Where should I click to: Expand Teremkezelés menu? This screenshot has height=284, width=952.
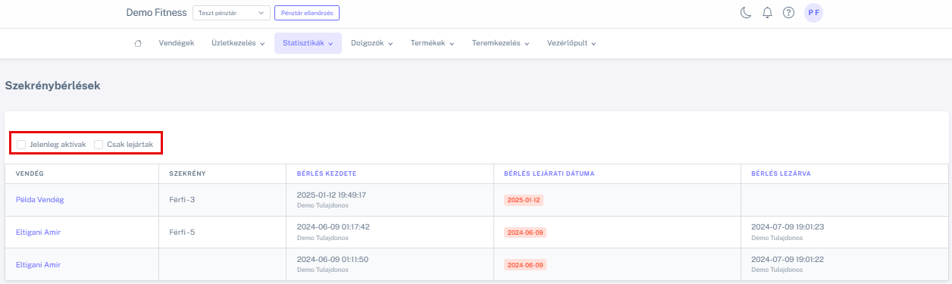500,43
